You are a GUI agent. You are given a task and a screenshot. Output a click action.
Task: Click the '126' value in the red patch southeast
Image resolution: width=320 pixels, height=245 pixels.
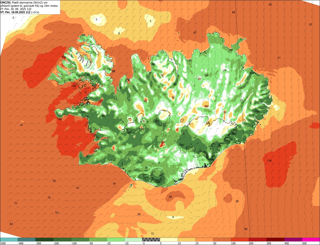pos(269,161)
